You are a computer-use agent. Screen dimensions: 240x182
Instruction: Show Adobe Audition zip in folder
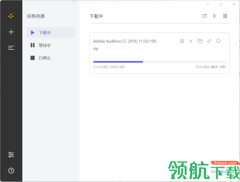(x=200, y=41)
